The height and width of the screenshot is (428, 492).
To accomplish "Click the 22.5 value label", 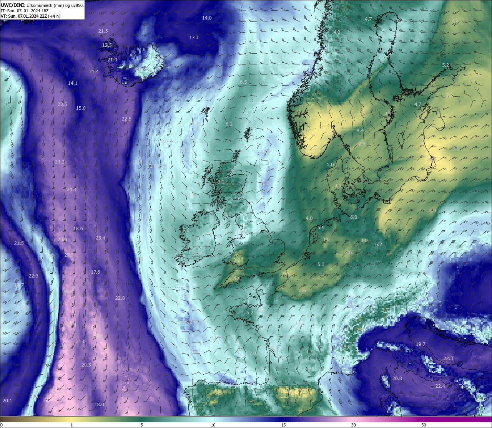I will pos(126,119).
